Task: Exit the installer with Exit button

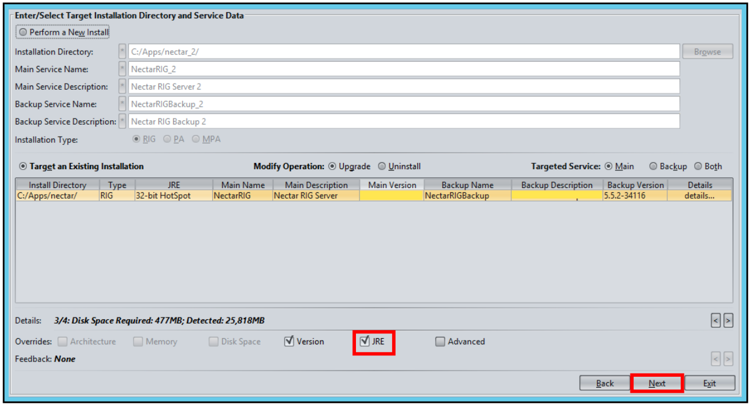Action: click(709, 383)
